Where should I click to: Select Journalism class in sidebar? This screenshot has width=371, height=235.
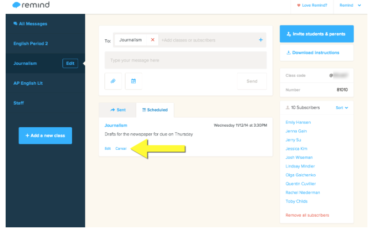click(25, 63)
